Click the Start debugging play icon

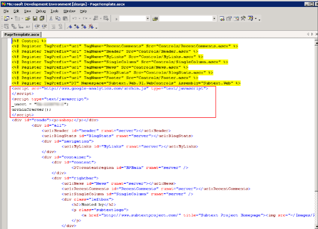116,19
